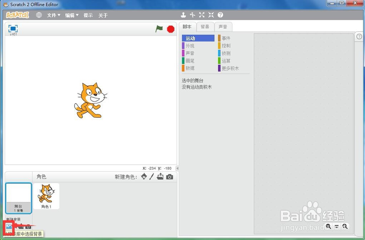Select the Duplicate stamp tool

tap(184, 15)
